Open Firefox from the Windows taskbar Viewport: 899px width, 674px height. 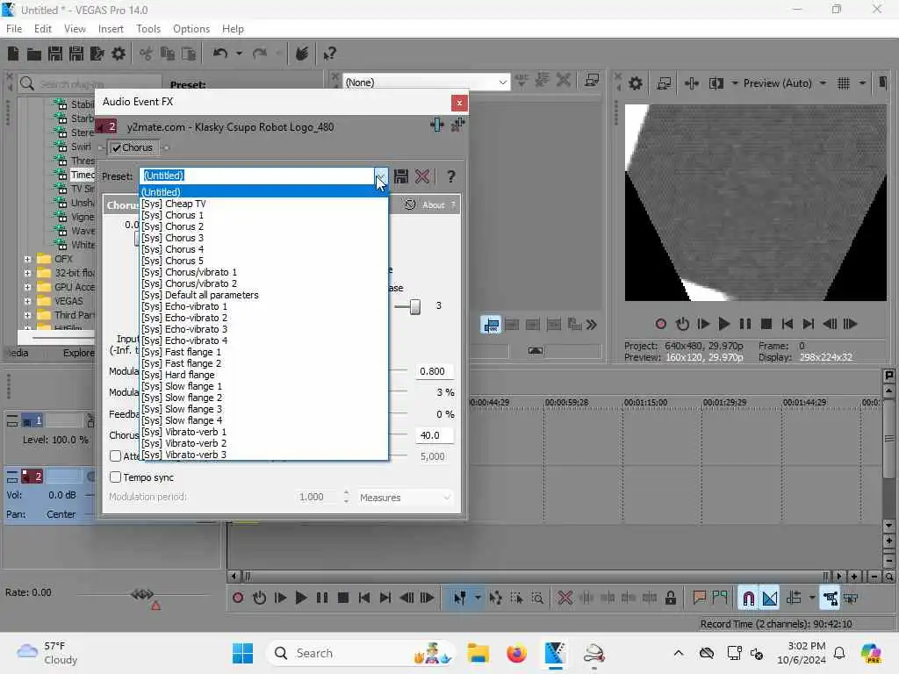click(x=516, y=653)
